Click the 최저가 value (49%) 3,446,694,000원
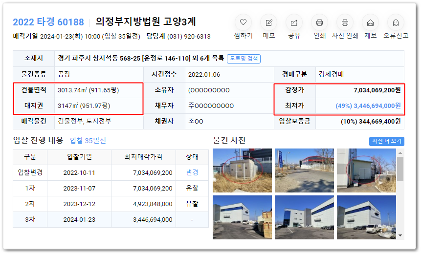The image size is (422, 255). (368, 106)
